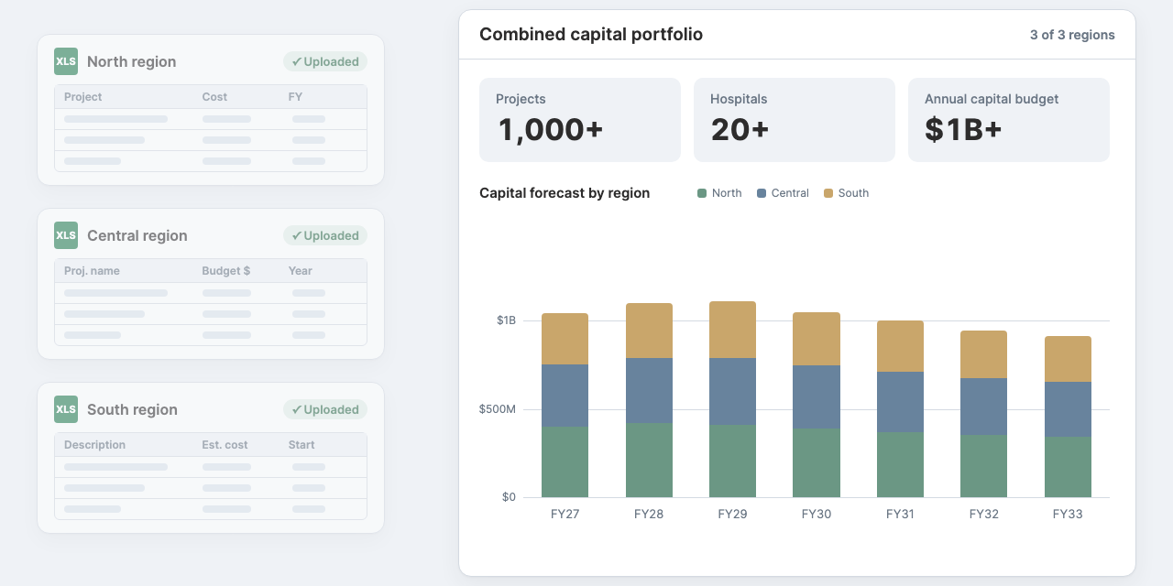Click the Proj. name column header
Viewport: 1173px width, 586px height.
click(x=92, y=271)
